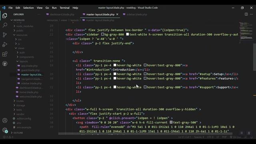The height and width of the screenshot is (144, 256).
Task: Open home.blade.php in explorer
Action: 29,92
